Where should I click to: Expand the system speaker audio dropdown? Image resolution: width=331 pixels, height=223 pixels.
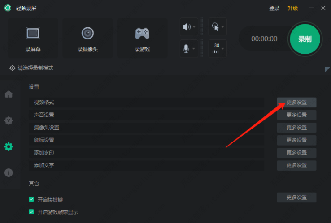coord(189,27)
